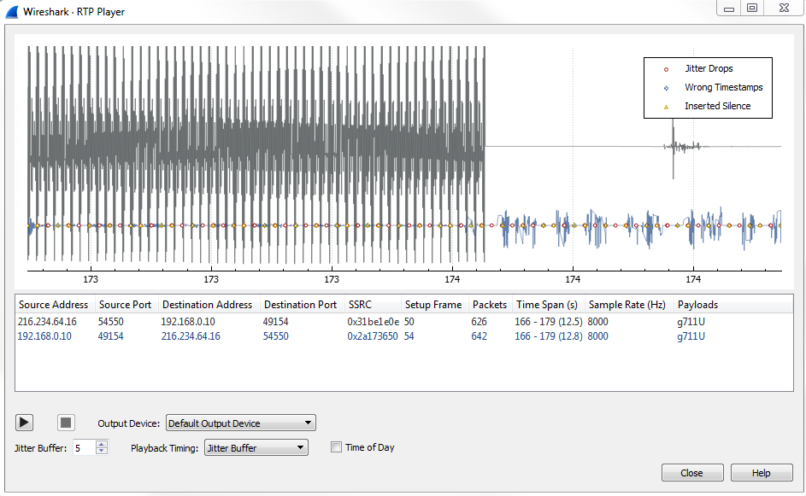This screenshot has height=496, width=806.
Task: Sort by the Source Address column header
Action: click(54, 305)
